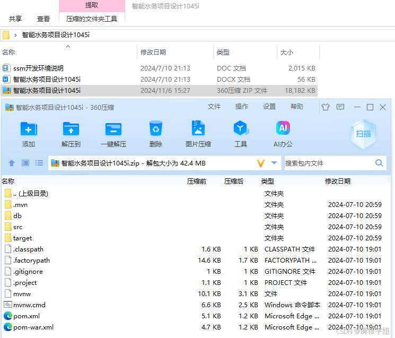Switch to the 查看 ribbon tab
The height and width of the screenshot is (338, 395).
[43, 19]
